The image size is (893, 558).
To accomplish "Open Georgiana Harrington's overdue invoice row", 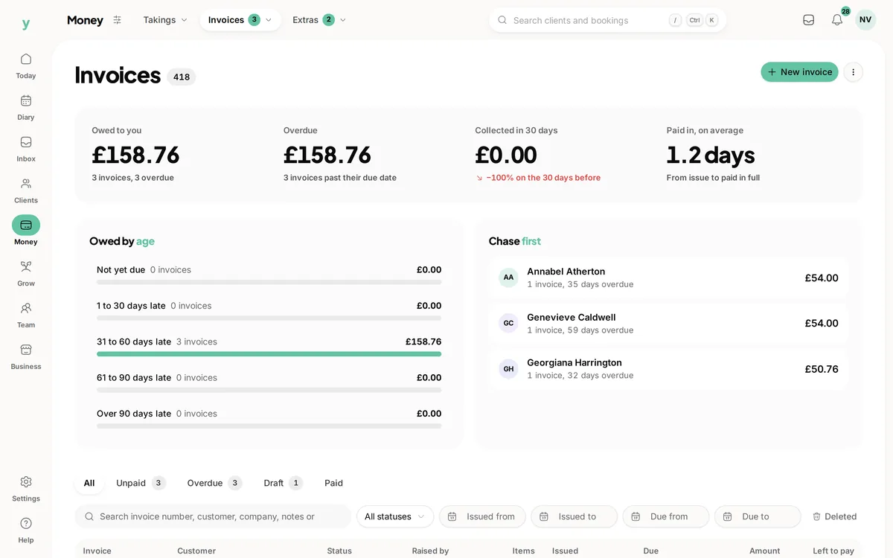I will (x=668, y=368).
